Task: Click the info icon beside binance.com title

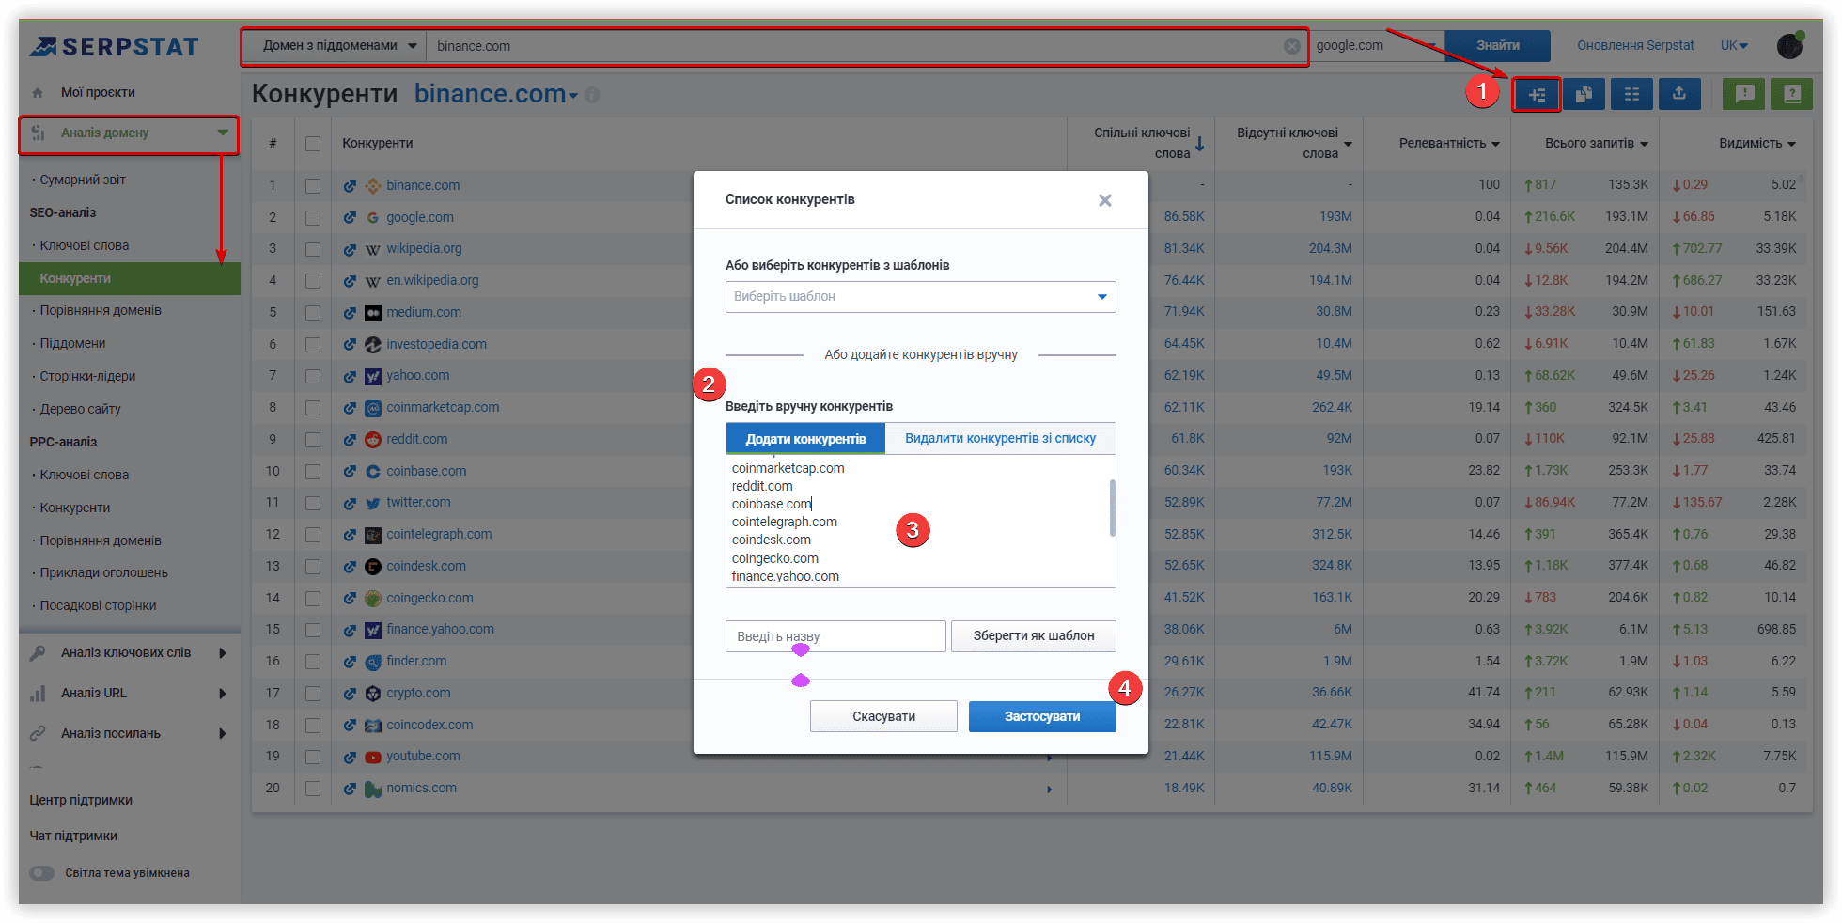Action: [592, 95]
